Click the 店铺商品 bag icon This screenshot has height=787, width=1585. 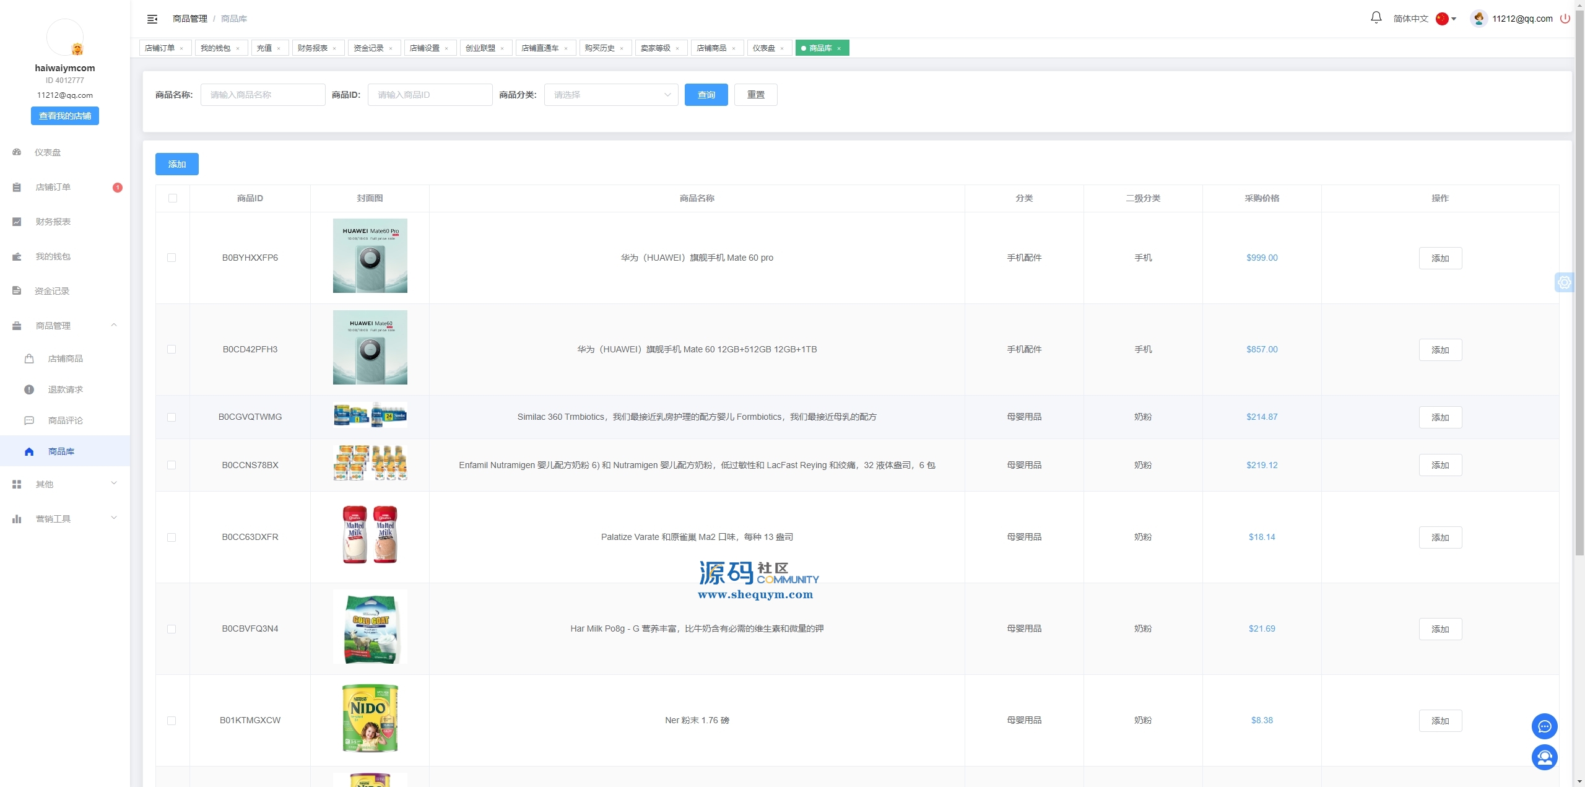(29, 359)
